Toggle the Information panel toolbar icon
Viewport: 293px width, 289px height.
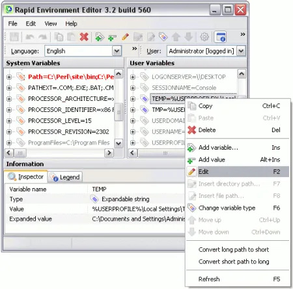click(220, 36)
